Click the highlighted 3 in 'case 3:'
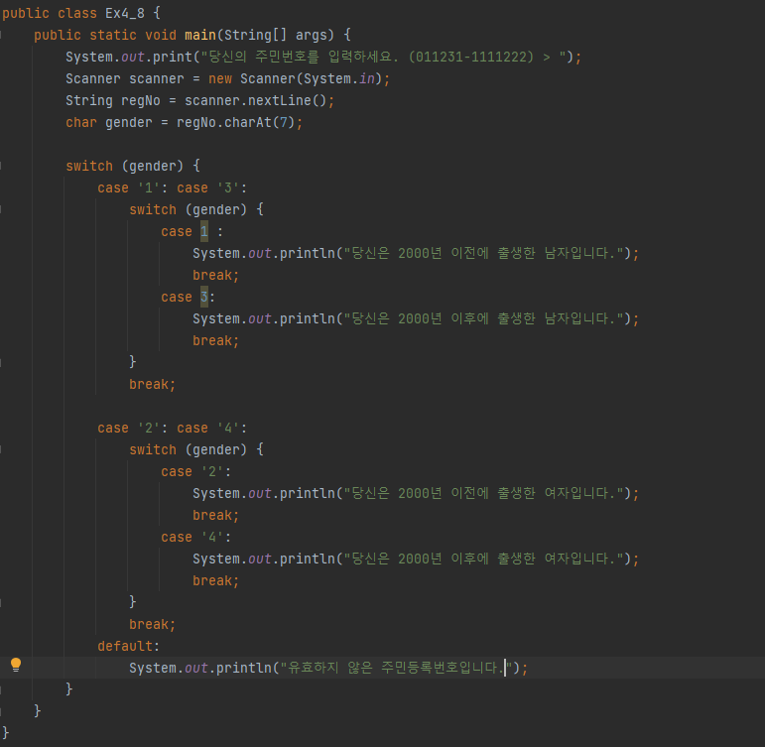Viewport: 765px width, 747px height. coord(204,298)
